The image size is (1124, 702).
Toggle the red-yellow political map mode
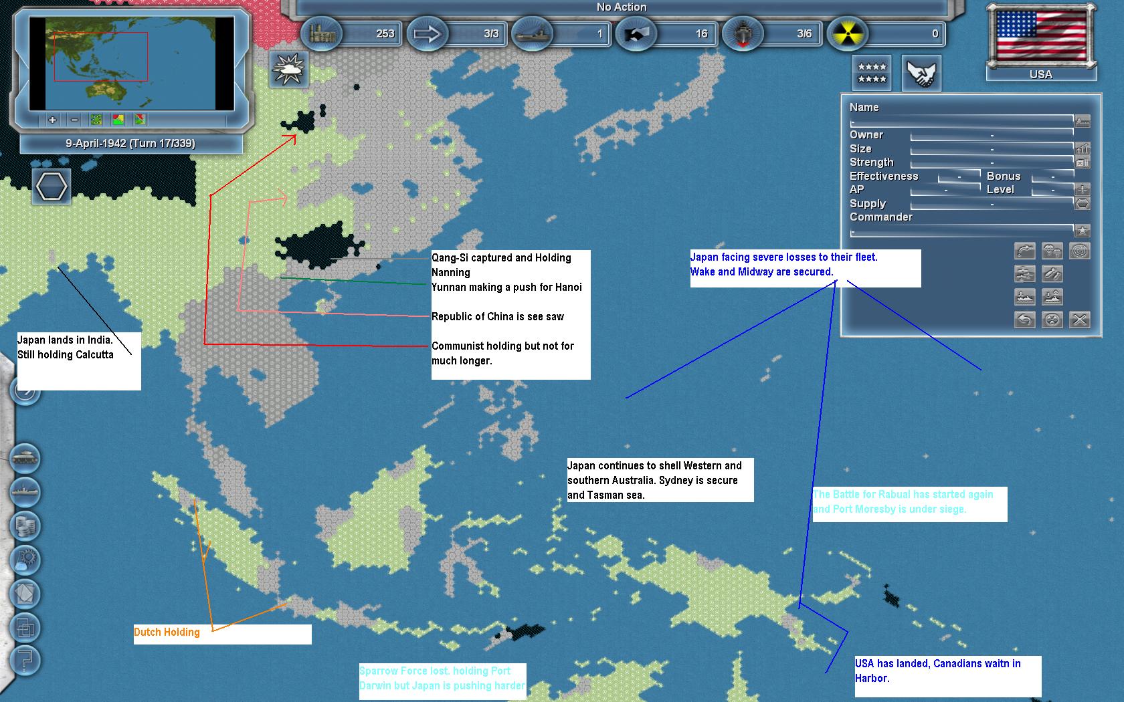tap(118, 120)
